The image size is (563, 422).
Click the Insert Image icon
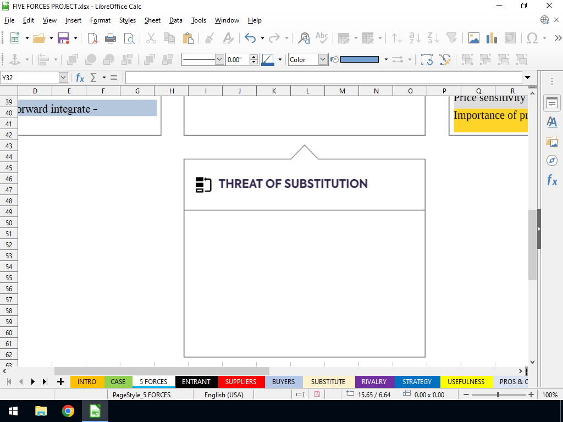coord(473,38)
